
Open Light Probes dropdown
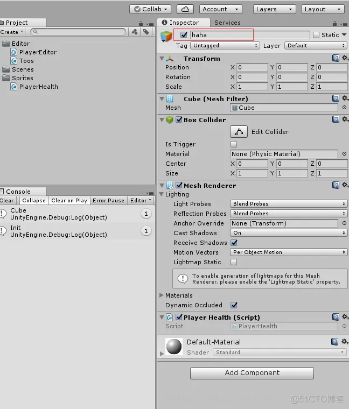click(x=289, y=204)
